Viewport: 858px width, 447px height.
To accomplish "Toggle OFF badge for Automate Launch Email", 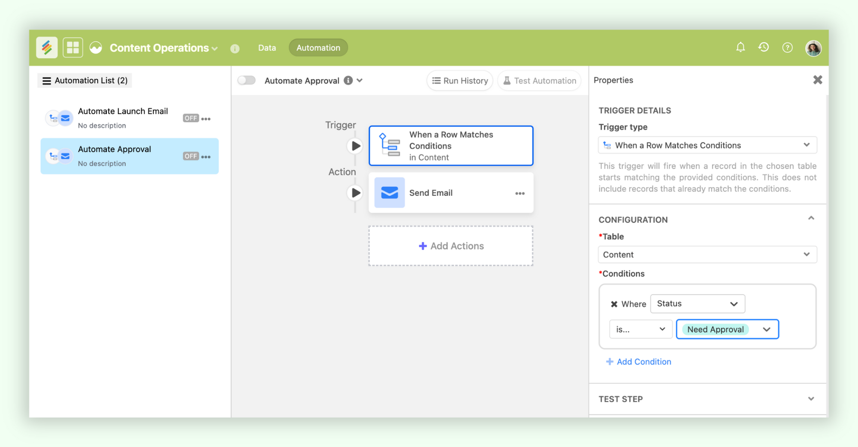I will pyautogui.click(x=190, y=118).
